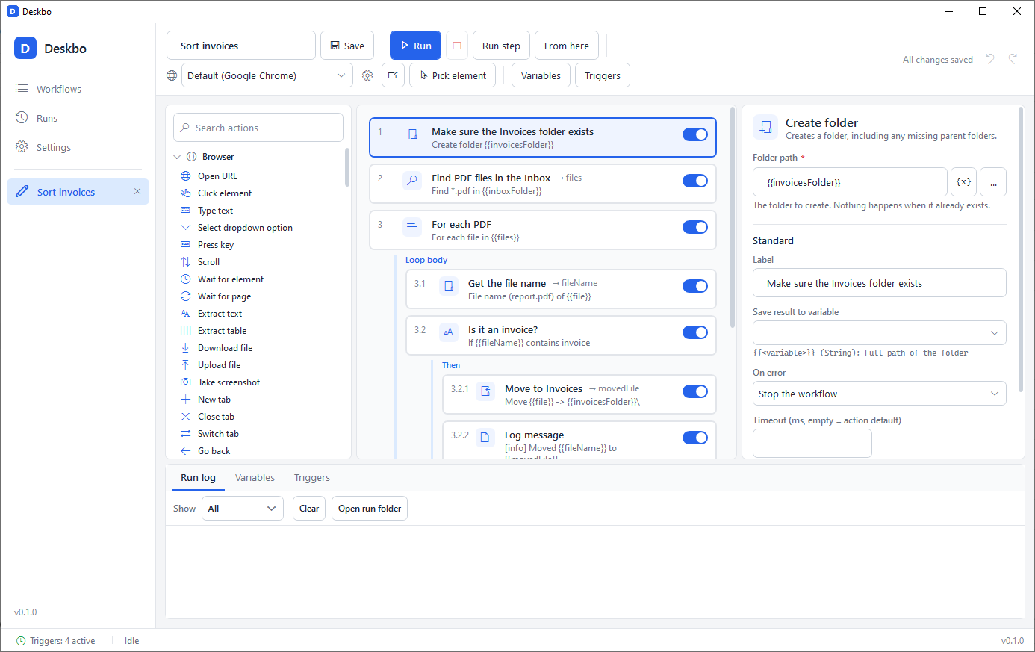Screen dimensions: 1035x652
Task: Click the Open URL action icon
Action: [186, 176]
